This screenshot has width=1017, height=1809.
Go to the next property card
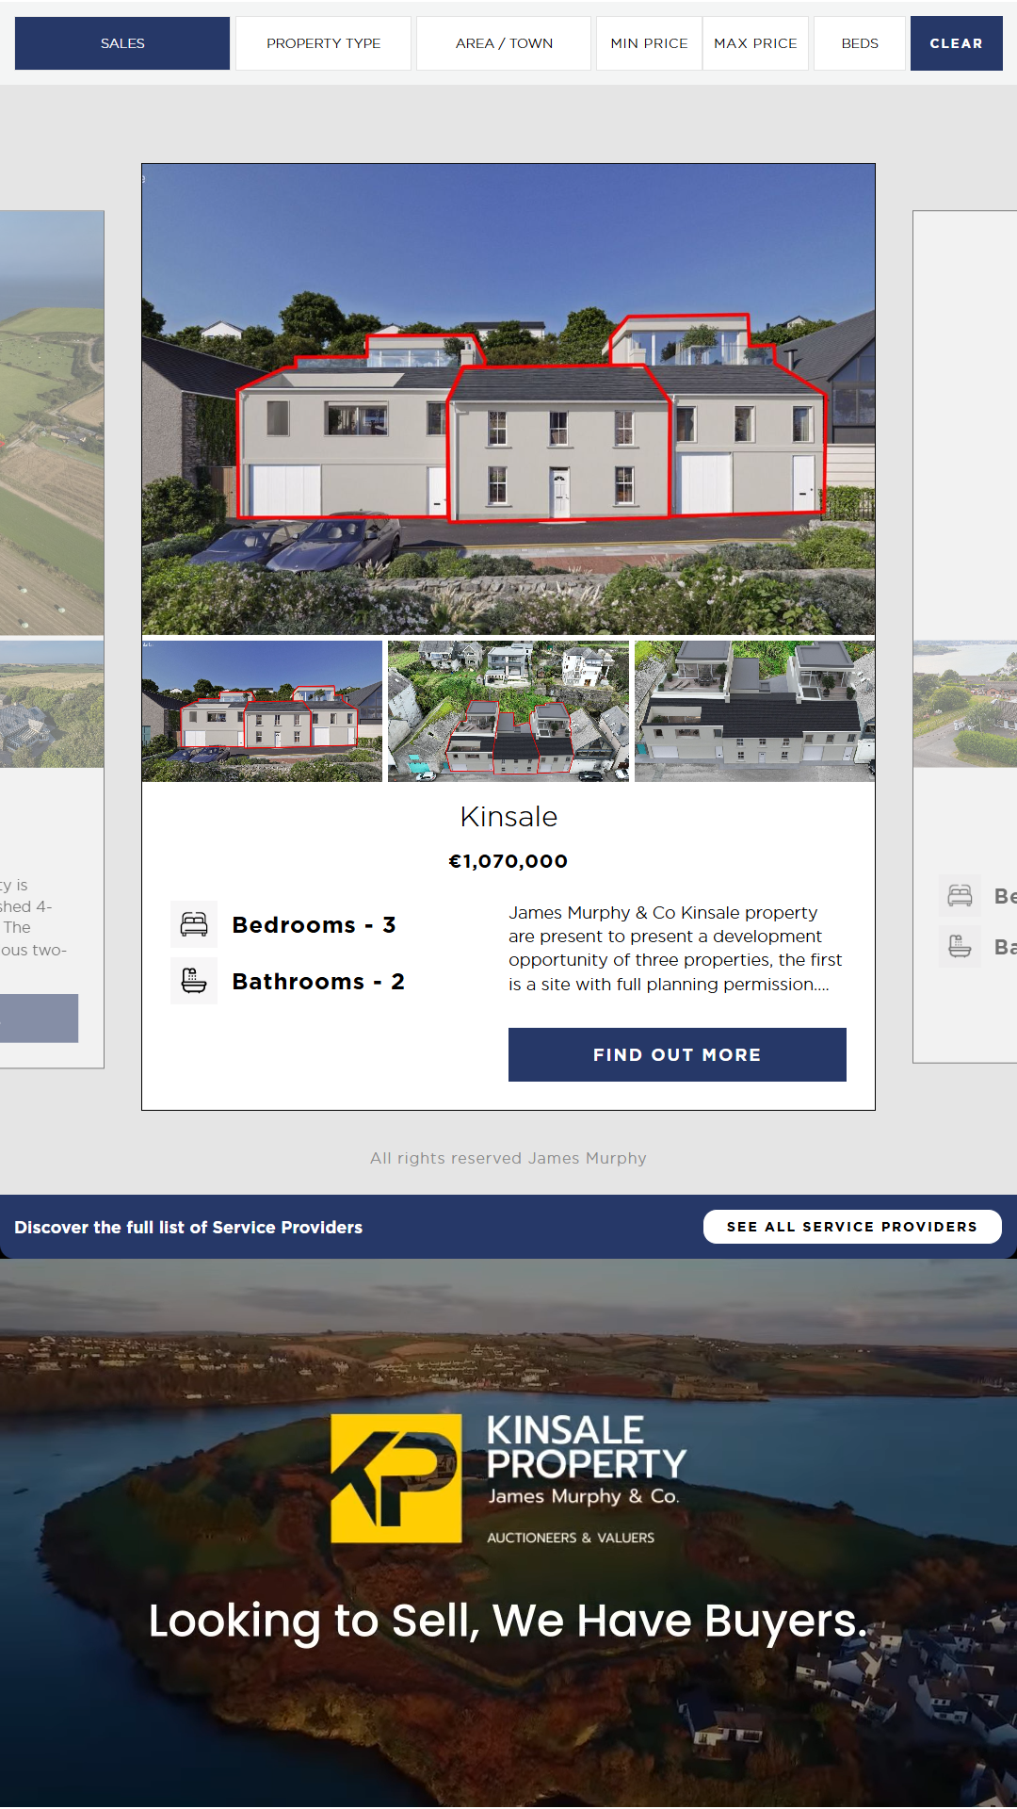965,637
